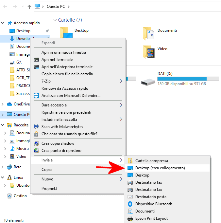Open ATTO_SU folder in sidebar
This screenshot has height=223, width=221.
(20, 70)
